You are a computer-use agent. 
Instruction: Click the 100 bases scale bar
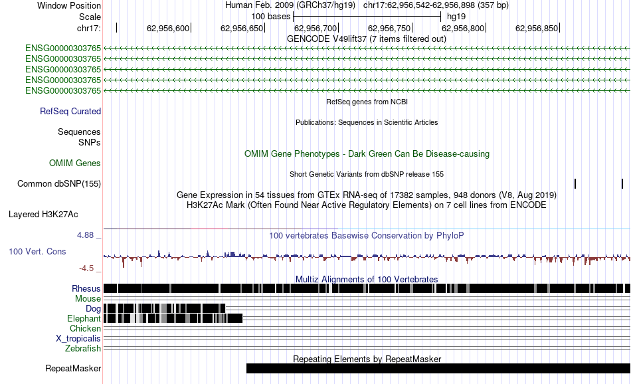pos(367,17)
